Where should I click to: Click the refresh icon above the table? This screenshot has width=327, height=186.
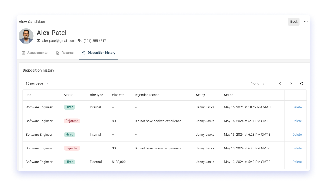point(302,83)
